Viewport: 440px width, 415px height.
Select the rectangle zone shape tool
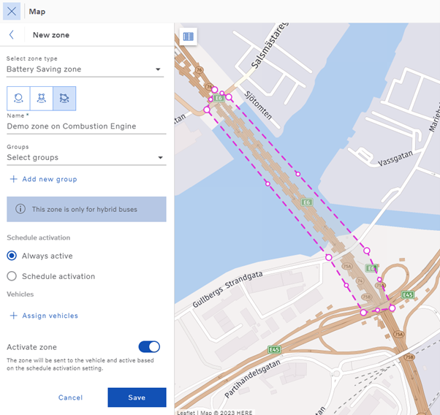click(41, 98)
